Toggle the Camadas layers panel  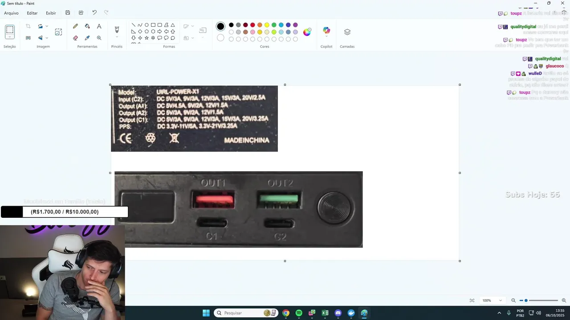tap(347, 32)
